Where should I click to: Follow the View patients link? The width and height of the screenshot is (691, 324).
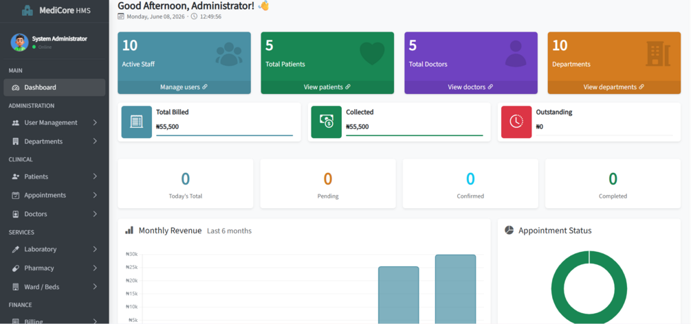point(327,87)
